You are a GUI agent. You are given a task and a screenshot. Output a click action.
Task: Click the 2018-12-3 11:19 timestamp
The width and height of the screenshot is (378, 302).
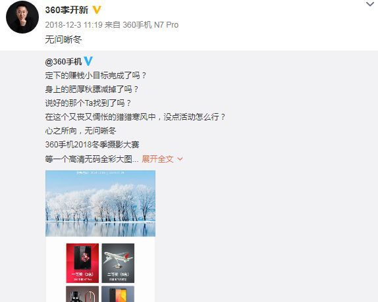point(74,25)
